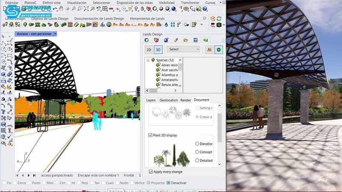
Task: Click the green refresh arrows icon
Action: (219, 18)
